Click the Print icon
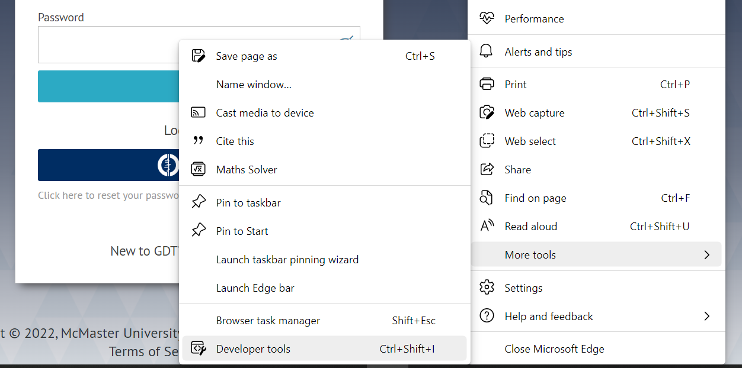The width and height of the screenshot is (742, 368). (486, 84)
